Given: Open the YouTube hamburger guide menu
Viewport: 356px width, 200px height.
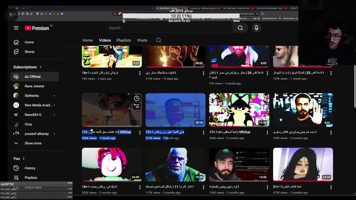Looking at the screenshot, I should pos(16,28).
